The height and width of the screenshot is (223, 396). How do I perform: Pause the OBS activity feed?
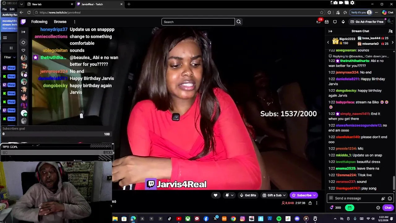[x=11, y=48]
